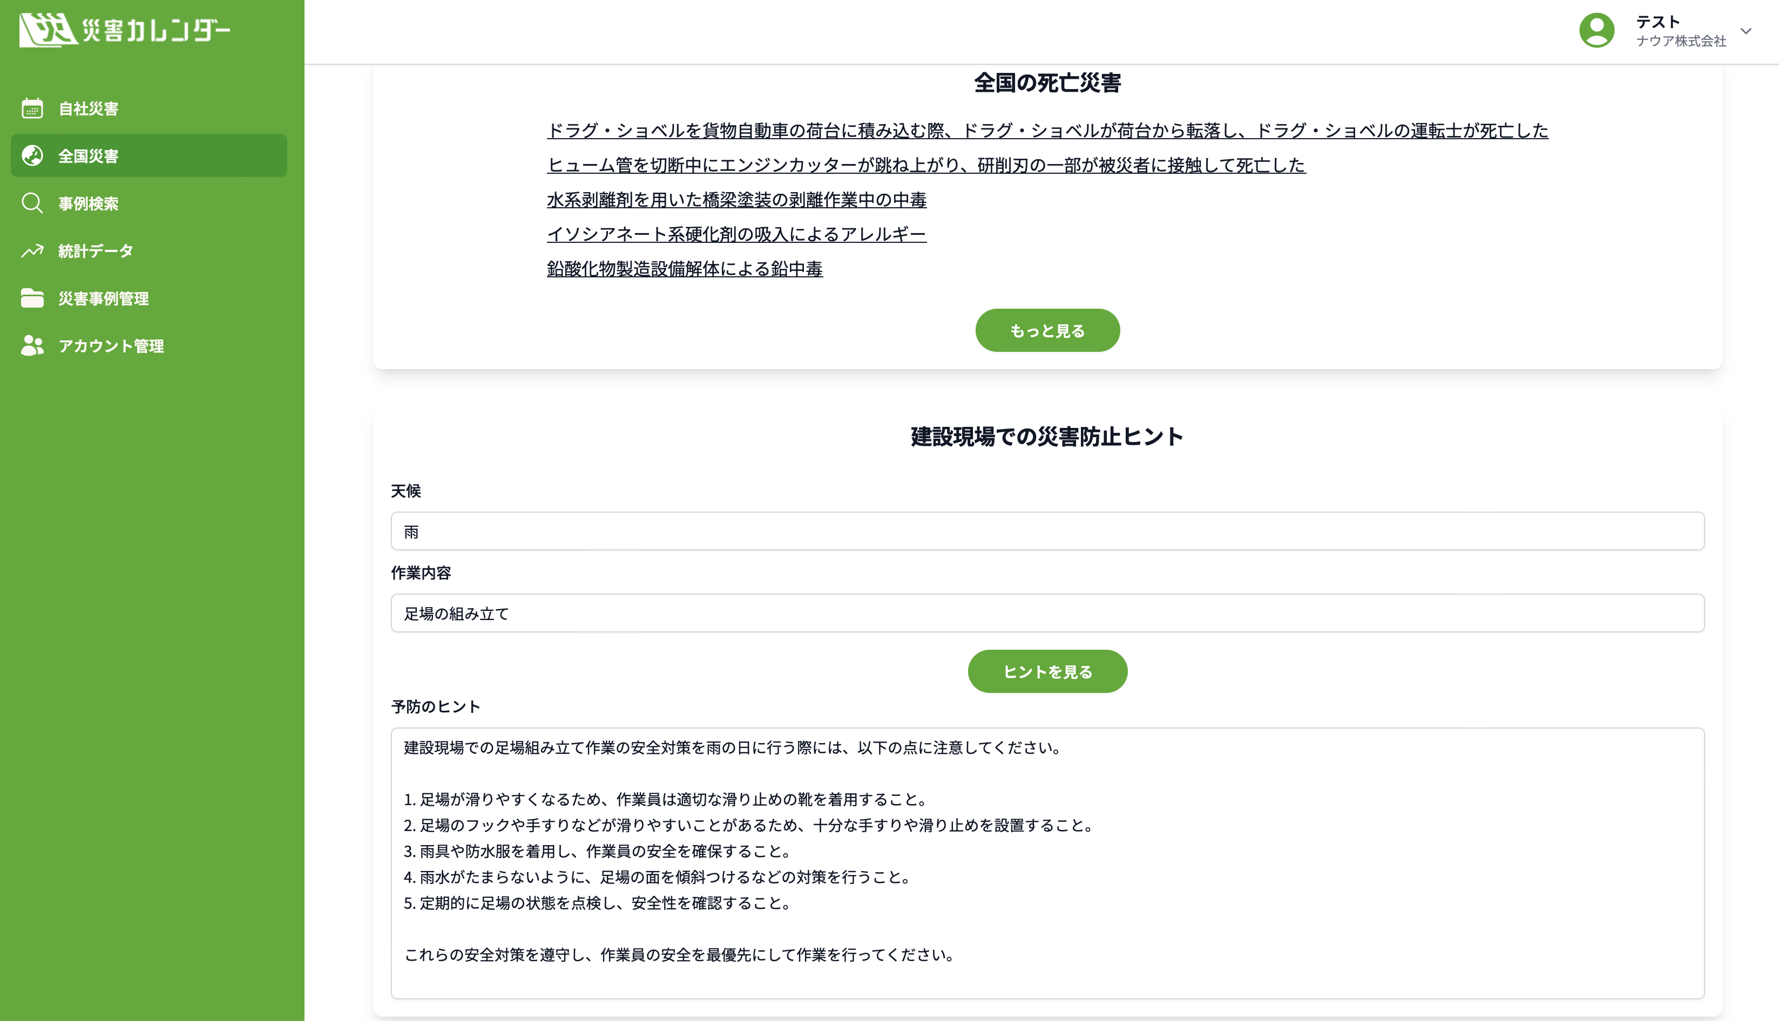Click the 作業内容 field label
The width and height of the screenshot is (1779, 1021).
click(x=421, y=573)
